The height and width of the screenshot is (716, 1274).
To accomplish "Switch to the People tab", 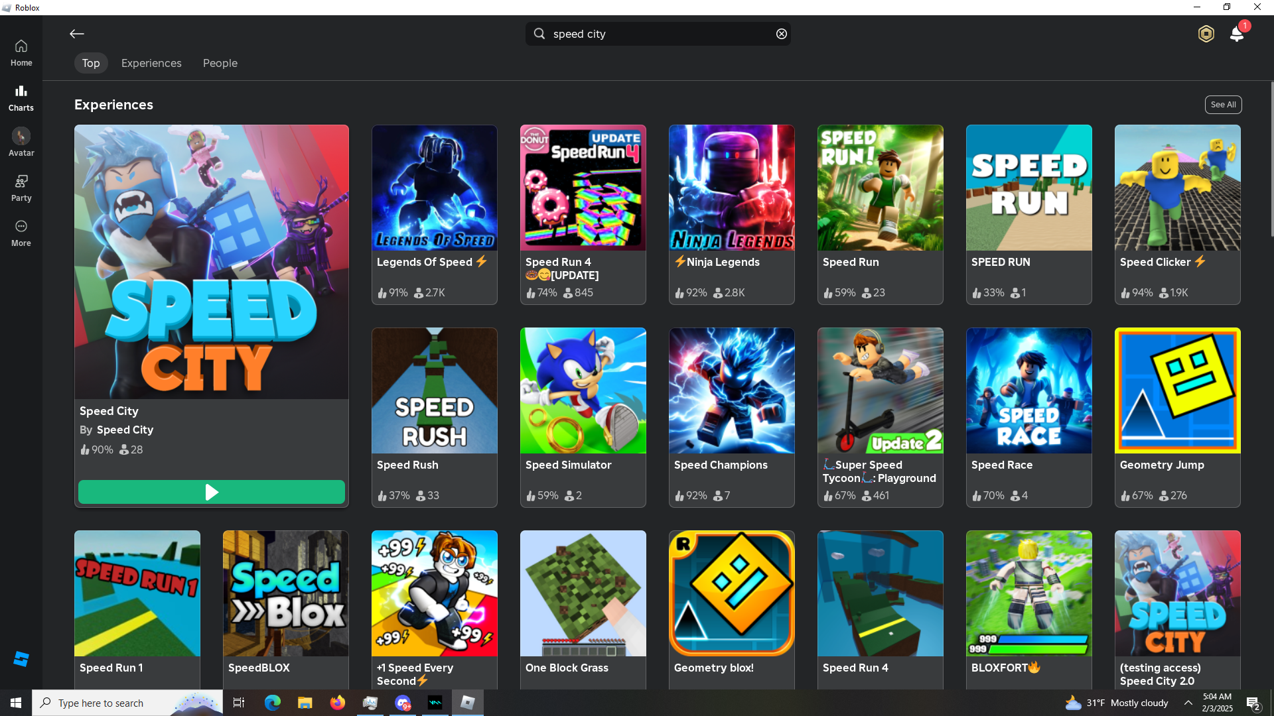I will click(x=220, y=63).
